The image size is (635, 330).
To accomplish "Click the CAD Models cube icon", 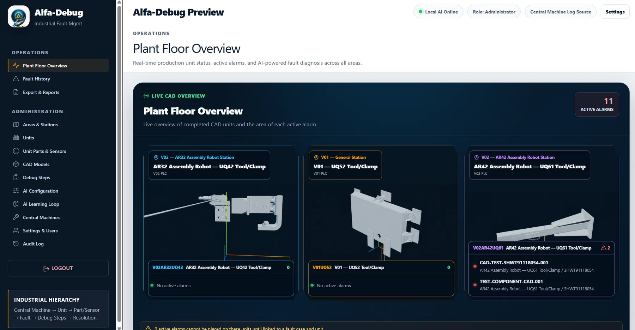I will click(x=16, y=164).
